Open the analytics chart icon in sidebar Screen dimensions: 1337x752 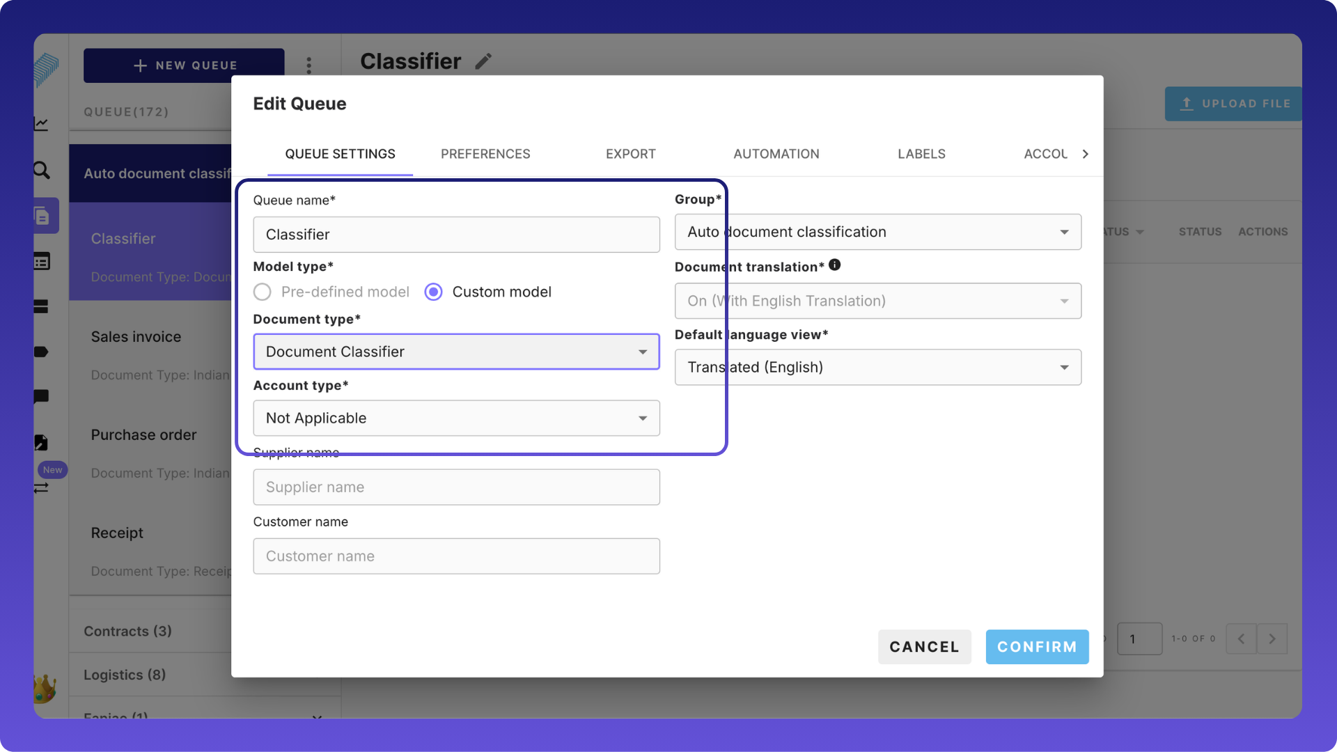(42, 124)
